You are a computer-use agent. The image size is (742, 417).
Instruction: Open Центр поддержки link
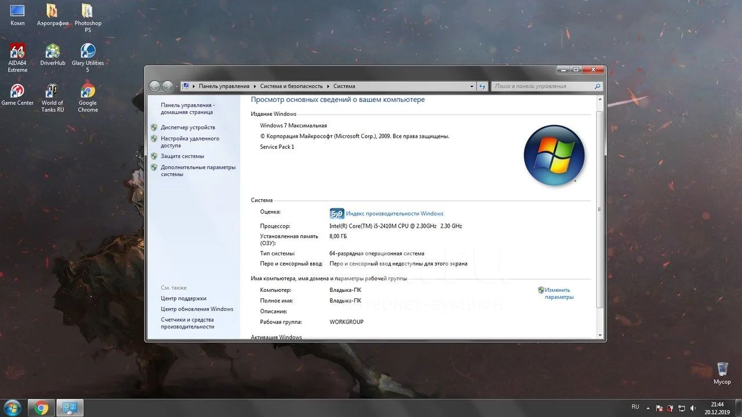click(x=183, y=299)
